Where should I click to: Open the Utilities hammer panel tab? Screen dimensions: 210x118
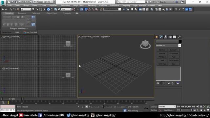tap(179, 37)
